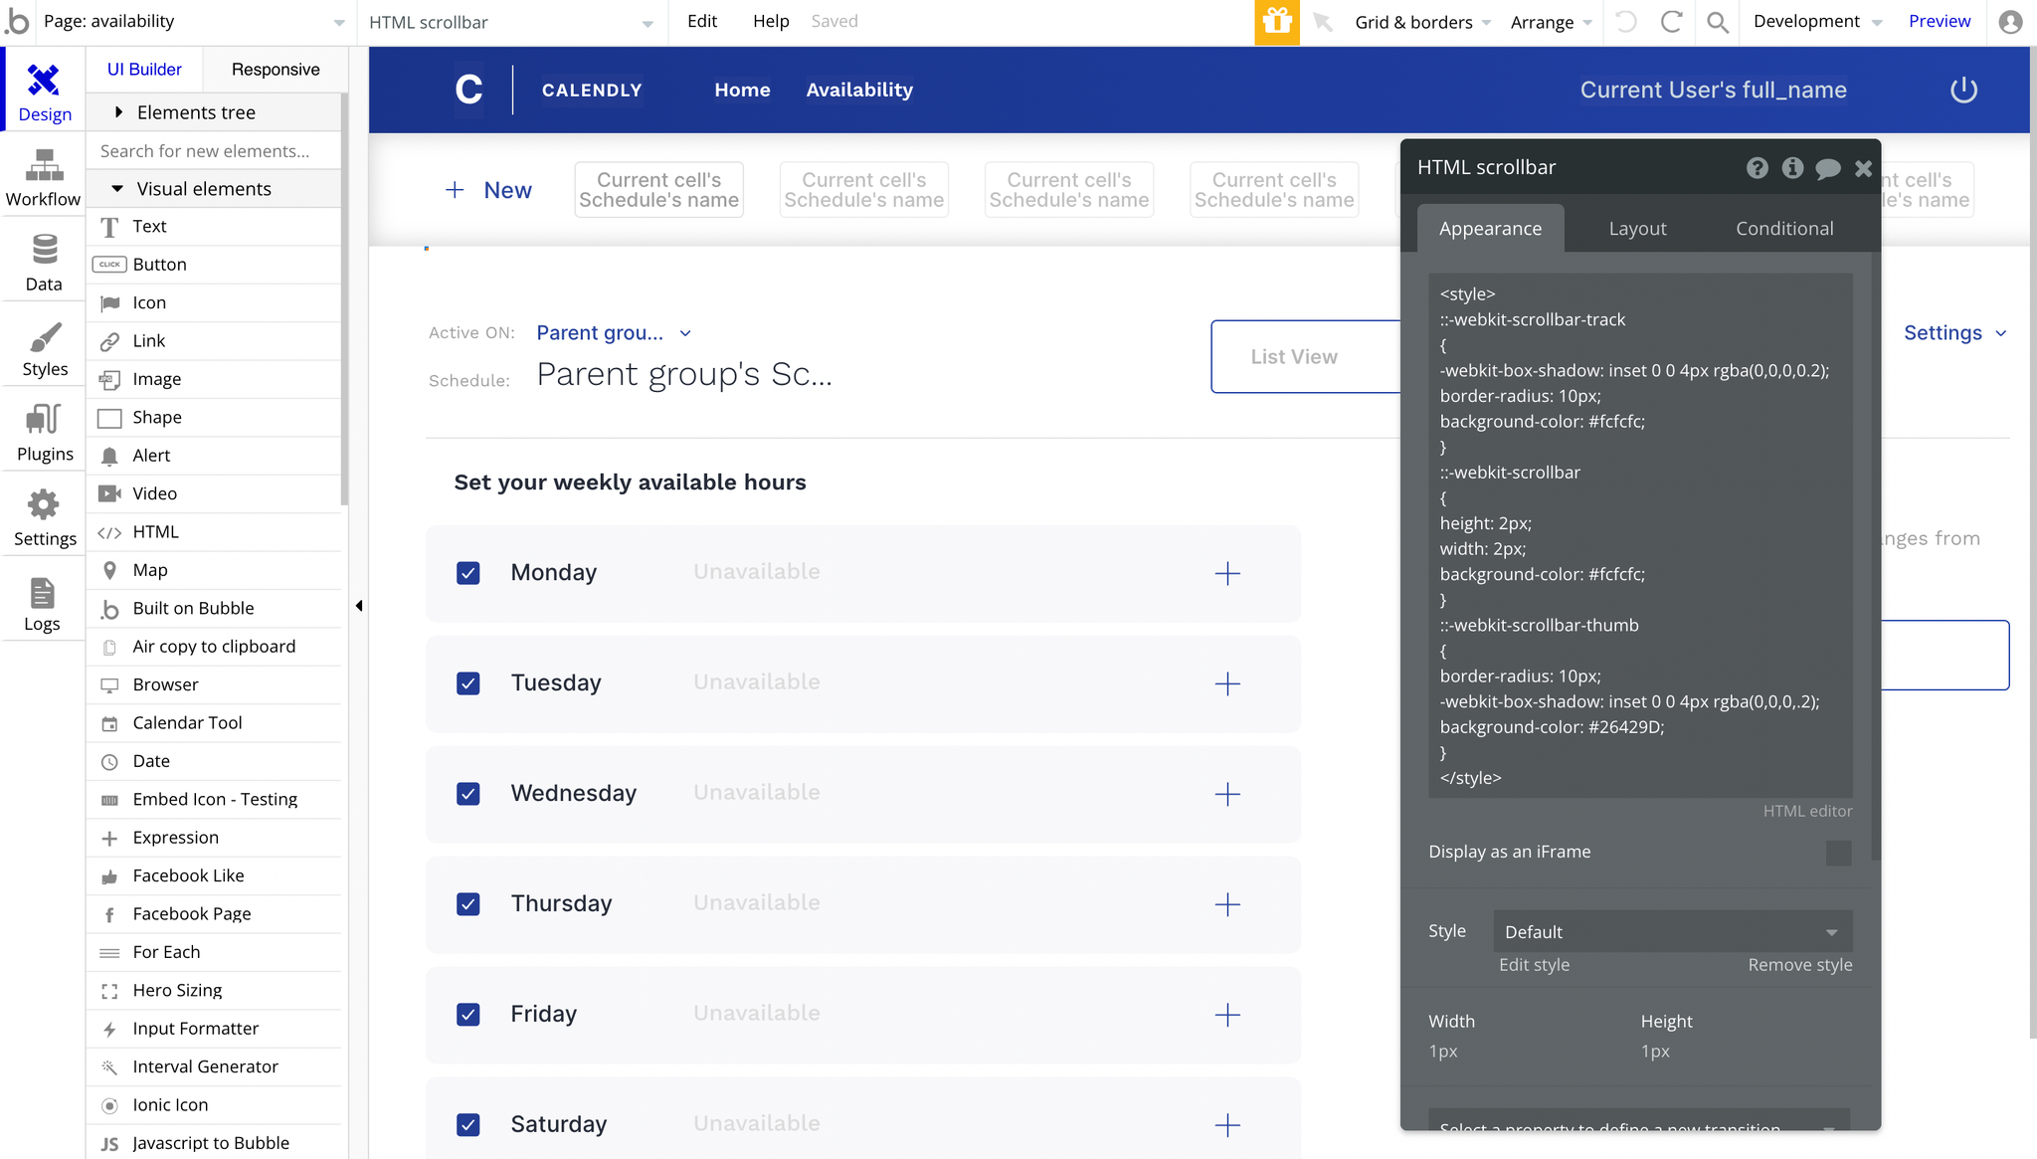Open the Help menu
Screen dimensions: 2037x1159
[x=771, y=21]
